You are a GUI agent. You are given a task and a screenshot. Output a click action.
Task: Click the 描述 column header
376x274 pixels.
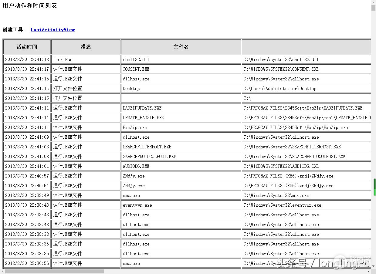click(86, 47)
